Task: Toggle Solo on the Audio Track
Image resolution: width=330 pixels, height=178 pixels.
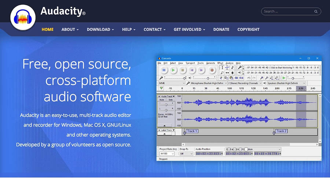Action: coord(170,100)
